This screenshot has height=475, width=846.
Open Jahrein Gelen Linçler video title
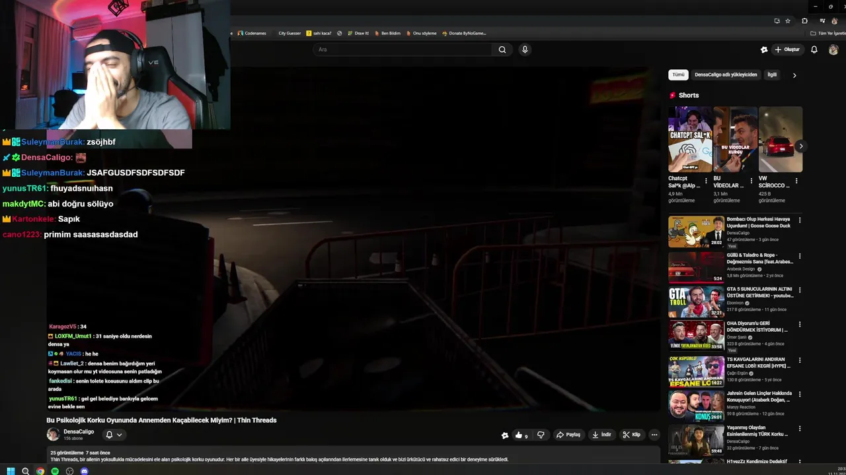tap(759, 396)
